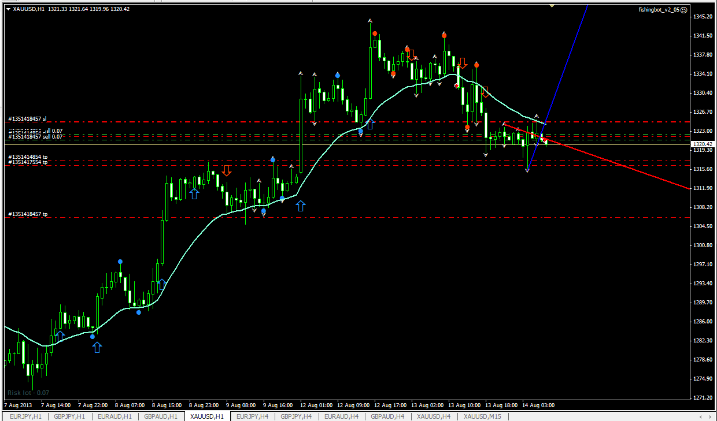Click the fishingbot_v2_05 expert advisor name
The image size is (717, 421).
point(659,10)
